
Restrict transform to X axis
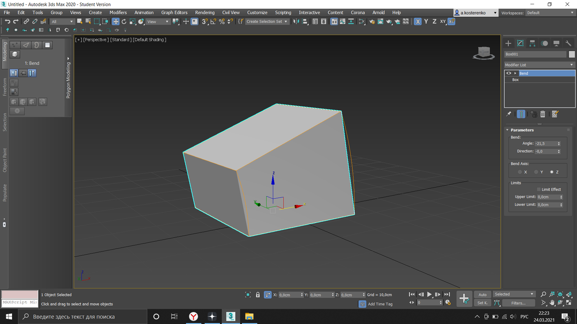point(418,22)
